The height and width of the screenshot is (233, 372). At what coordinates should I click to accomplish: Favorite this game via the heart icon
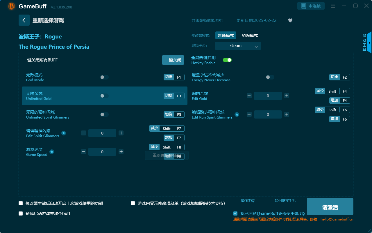[x=290, y=20]
